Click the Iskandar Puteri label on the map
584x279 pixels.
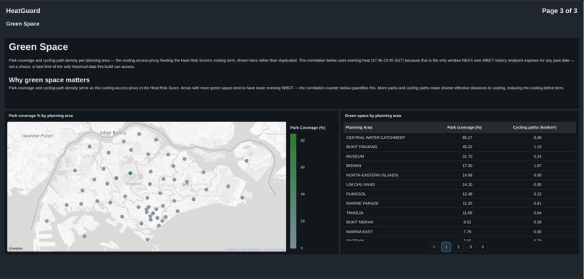pyautogui.click(x=37, y=136)
